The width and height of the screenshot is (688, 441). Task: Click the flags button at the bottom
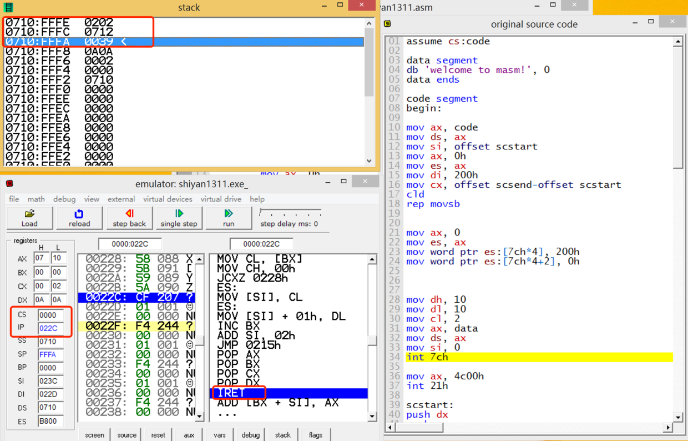click(315, 435)
